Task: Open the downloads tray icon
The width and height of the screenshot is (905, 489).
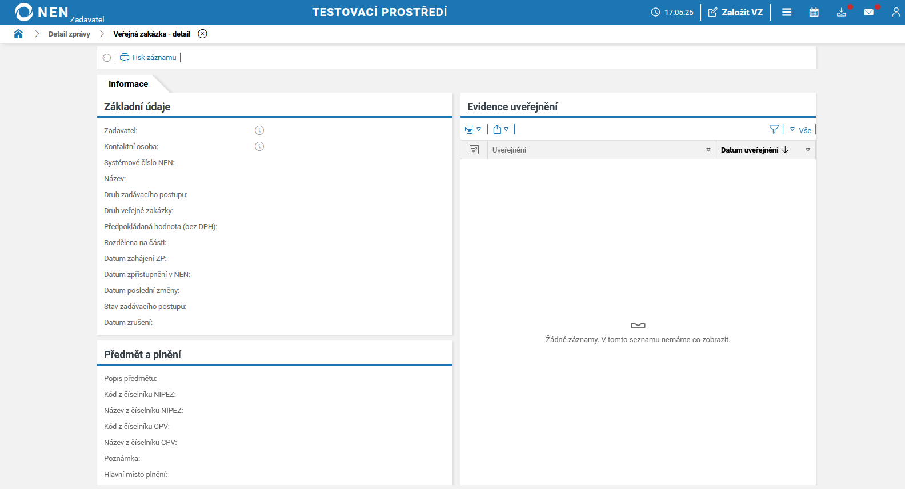Action: [x=842, y=12]
